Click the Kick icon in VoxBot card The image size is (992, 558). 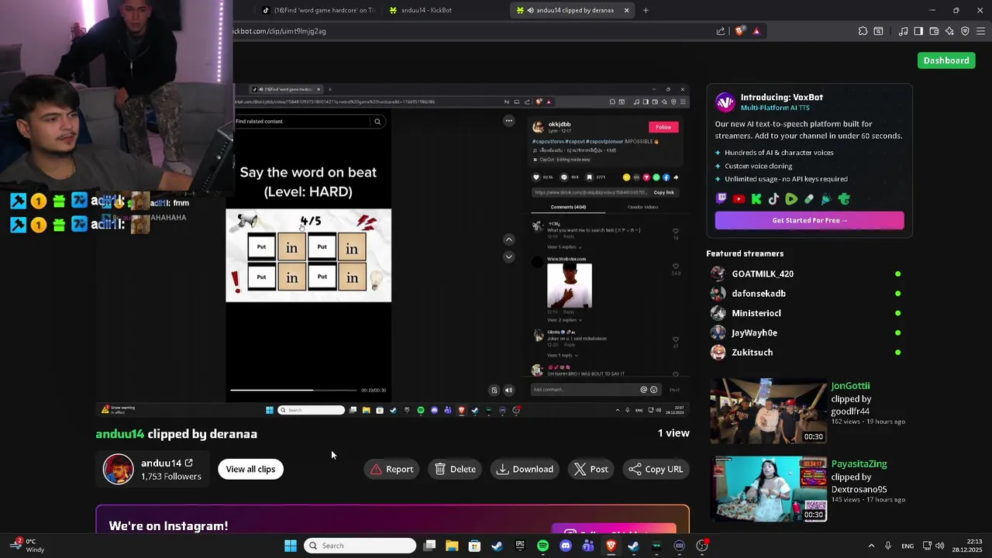[x=756, y=199]
